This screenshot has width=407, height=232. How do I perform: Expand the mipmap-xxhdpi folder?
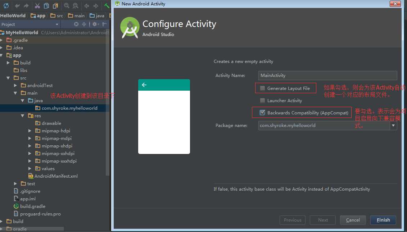pos(30,153)
